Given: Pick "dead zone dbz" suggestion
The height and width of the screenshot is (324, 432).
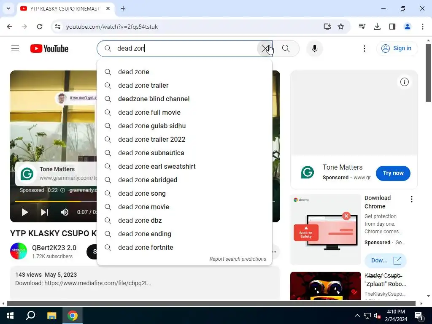Looking at the screenshot, I should tap(185, 220).
